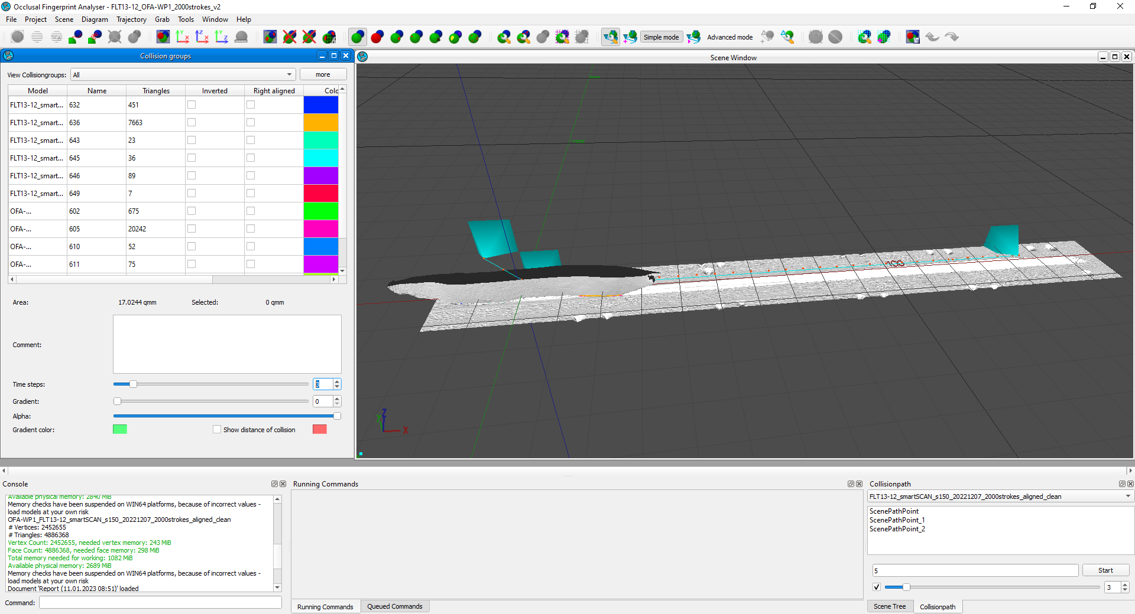Click the Alpha slider handle
The height and width of the screenshot is (614, 1135).
tap(337, 416)
